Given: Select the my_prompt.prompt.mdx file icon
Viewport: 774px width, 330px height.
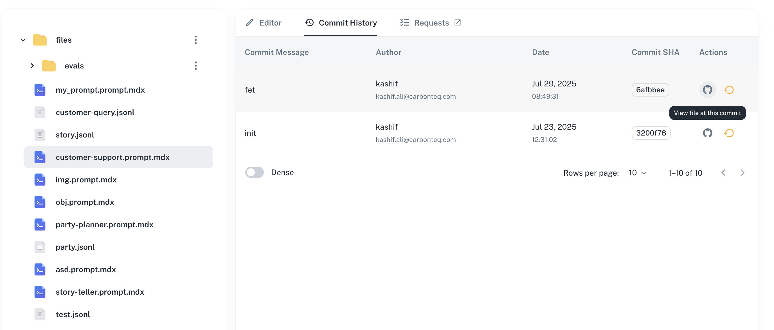Looking at the screenshot, I should click(40, 90).
